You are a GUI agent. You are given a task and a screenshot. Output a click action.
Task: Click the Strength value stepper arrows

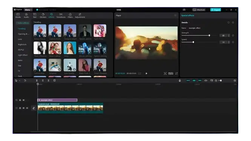229,35
